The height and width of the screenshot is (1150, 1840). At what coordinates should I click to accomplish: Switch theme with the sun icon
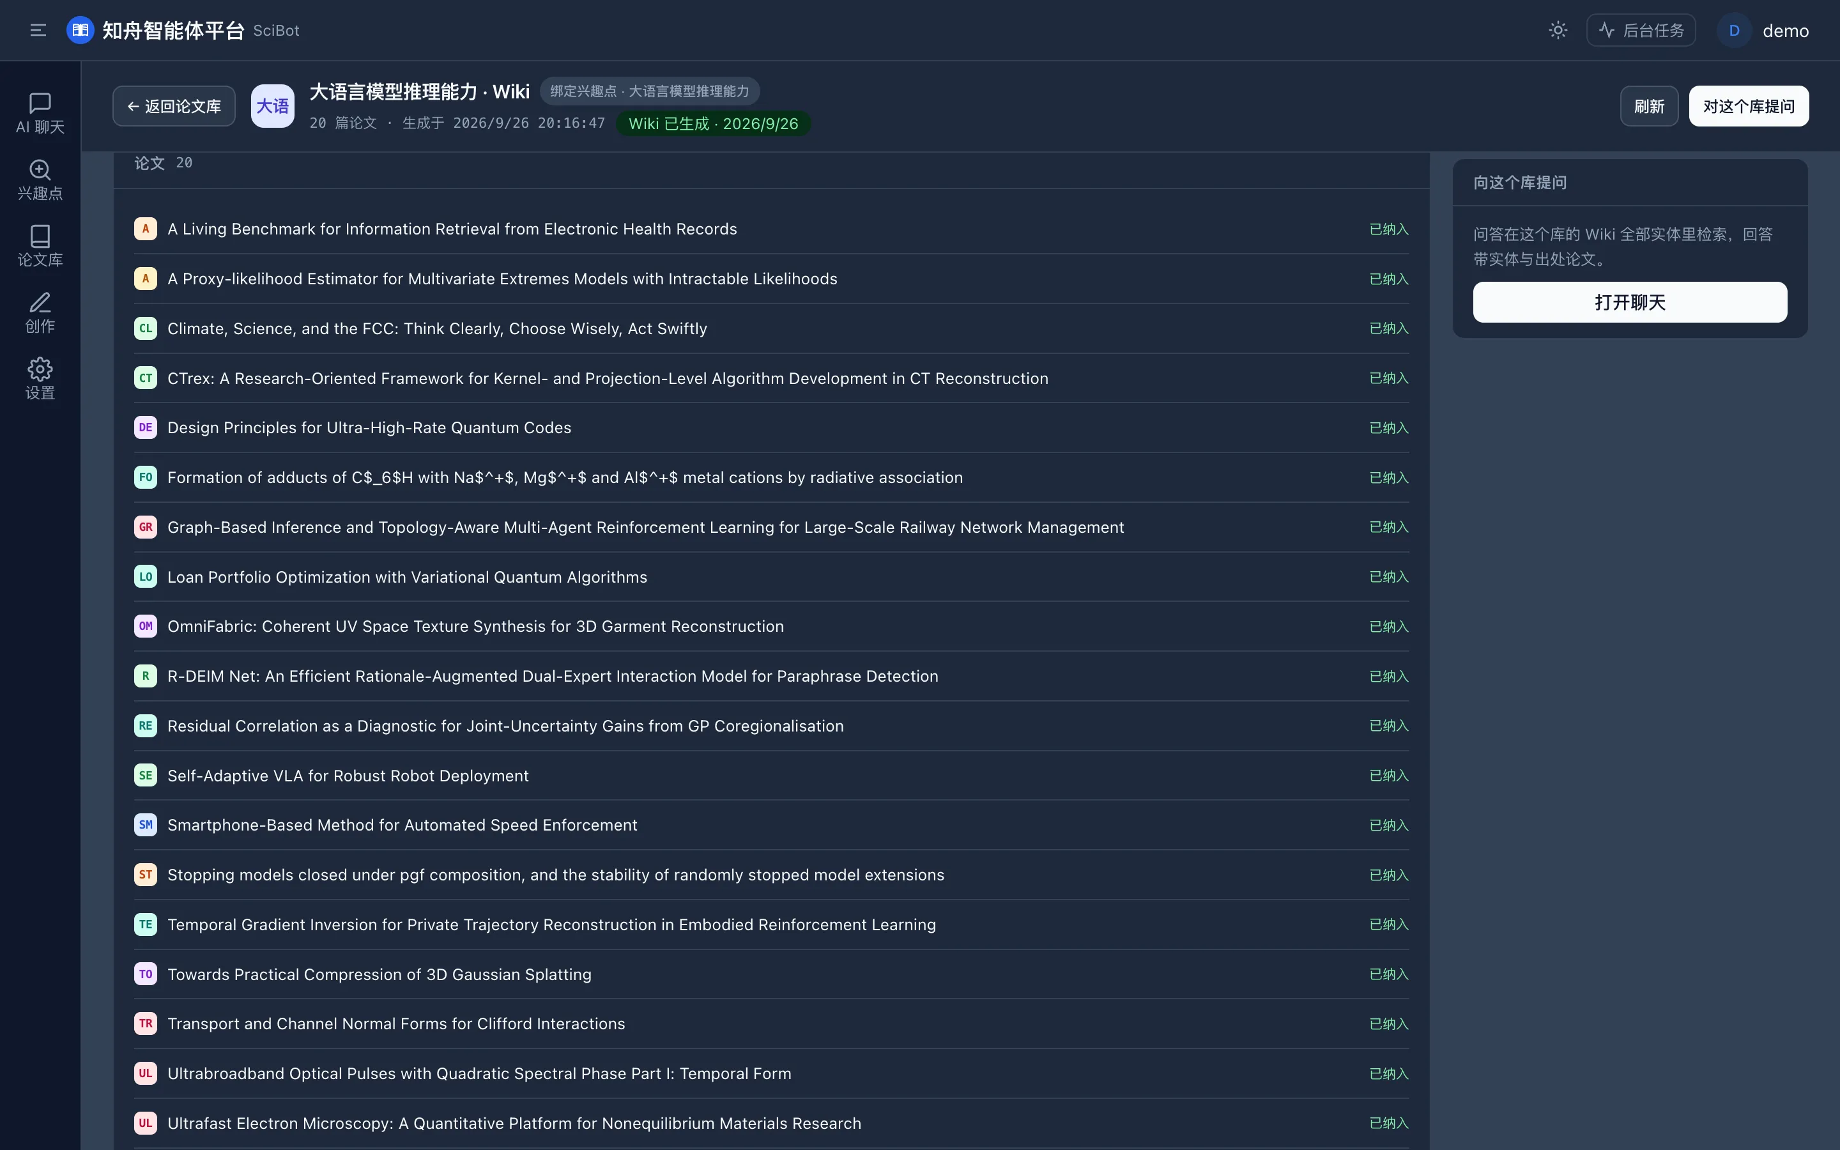tap(1558, 31)
